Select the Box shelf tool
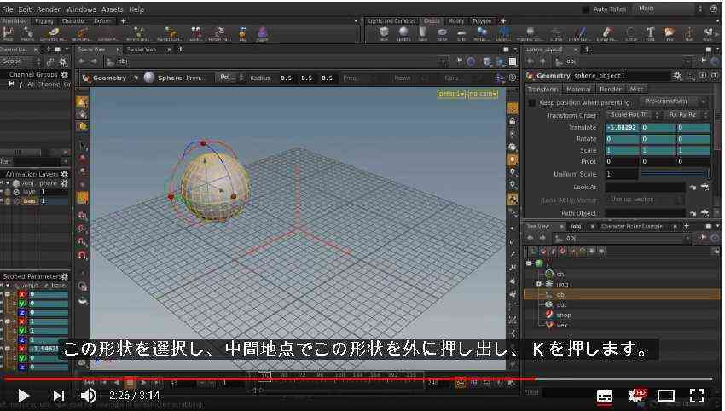Screen dimensions: 725x411 pyautogui.click(x=384, y=34)
